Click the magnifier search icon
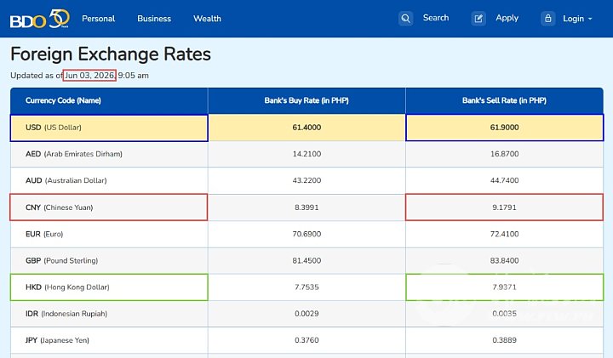Screen dimensions: 613x358 click(406, 19)
